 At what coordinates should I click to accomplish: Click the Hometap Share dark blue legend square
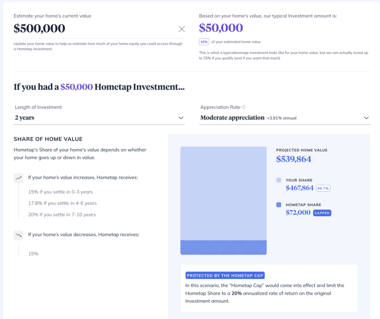[x=278, y=205]
